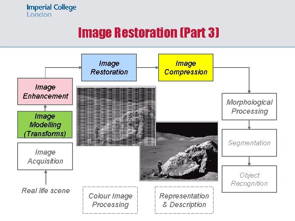Click the Real life scene label
Screen dimensions: 295x221
coord(46,191)
